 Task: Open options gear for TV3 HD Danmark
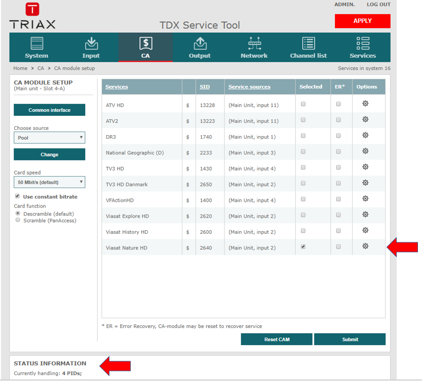tap(365, 183)
